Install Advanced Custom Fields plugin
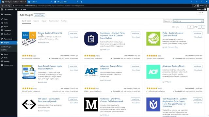The height and width of the screenshot is (117, 209). 198,66
